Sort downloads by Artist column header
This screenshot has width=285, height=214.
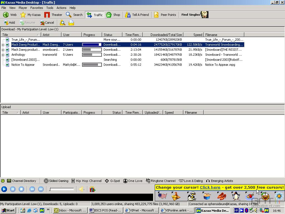[x=51, y=35]
